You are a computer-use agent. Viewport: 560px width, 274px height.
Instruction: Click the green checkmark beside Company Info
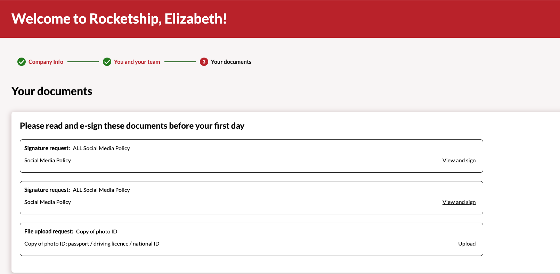[x=22, y=62]
